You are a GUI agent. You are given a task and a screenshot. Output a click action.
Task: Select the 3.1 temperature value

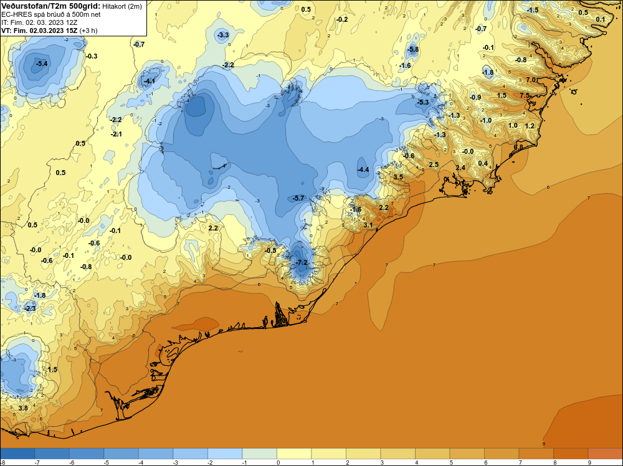coord(368,226)
